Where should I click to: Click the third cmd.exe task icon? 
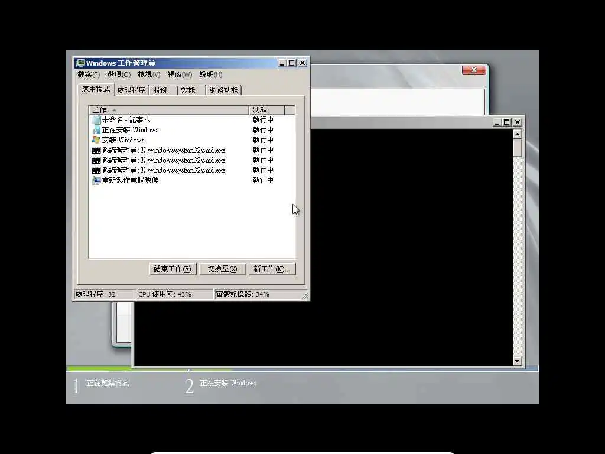[96, 170]
